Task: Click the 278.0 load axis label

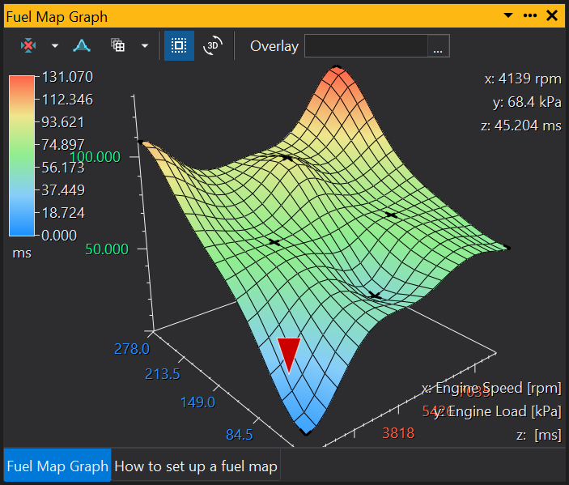Action: pos(130,349)
